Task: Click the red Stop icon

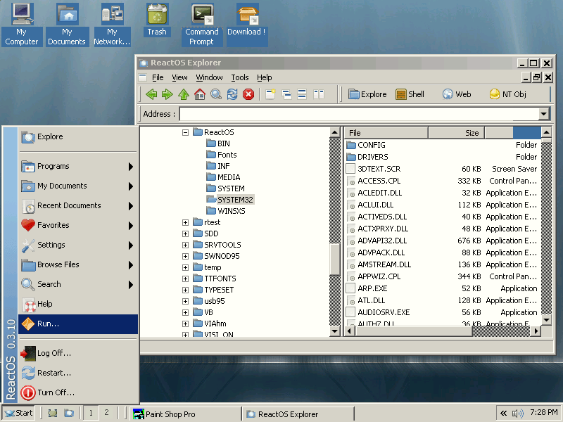Action: point(248,94)
